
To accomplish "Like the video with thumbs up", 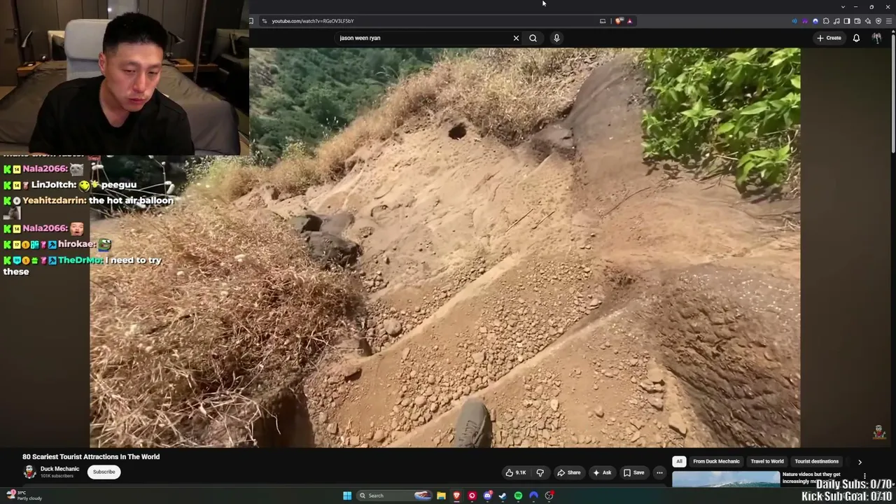I will (516, 472).
